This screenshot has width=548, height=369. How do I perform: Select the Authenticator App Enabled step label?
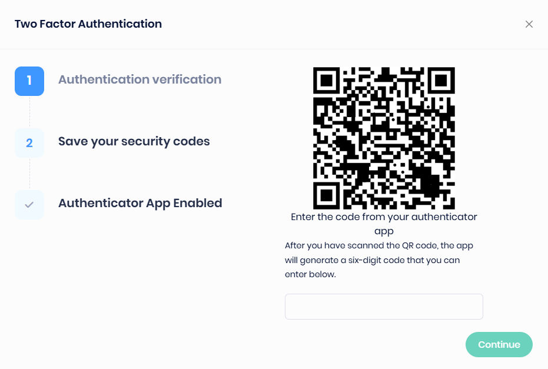pos(140,203)
